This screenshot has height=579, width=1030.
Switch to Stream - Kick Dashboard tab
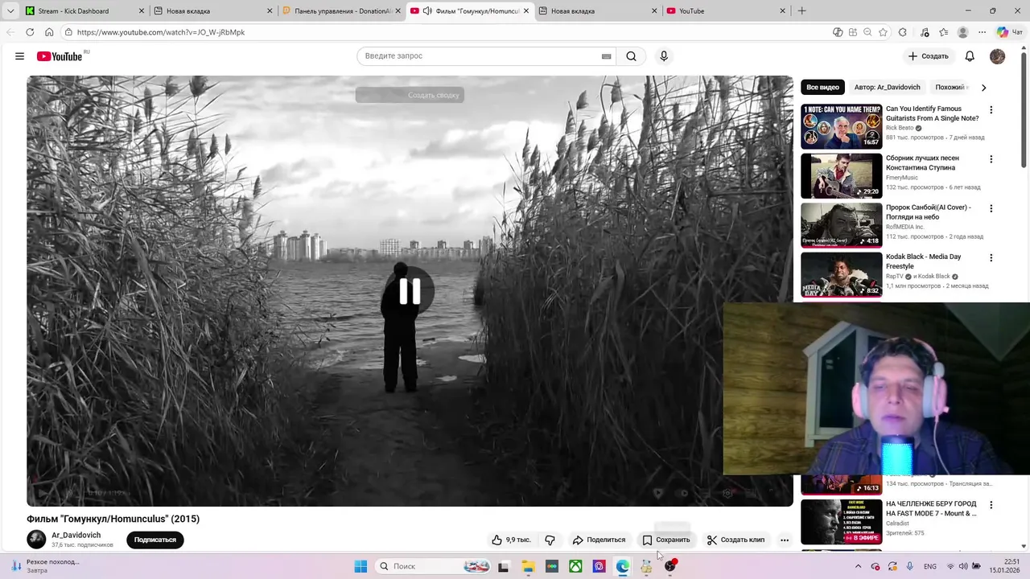[x=84, y=11]
